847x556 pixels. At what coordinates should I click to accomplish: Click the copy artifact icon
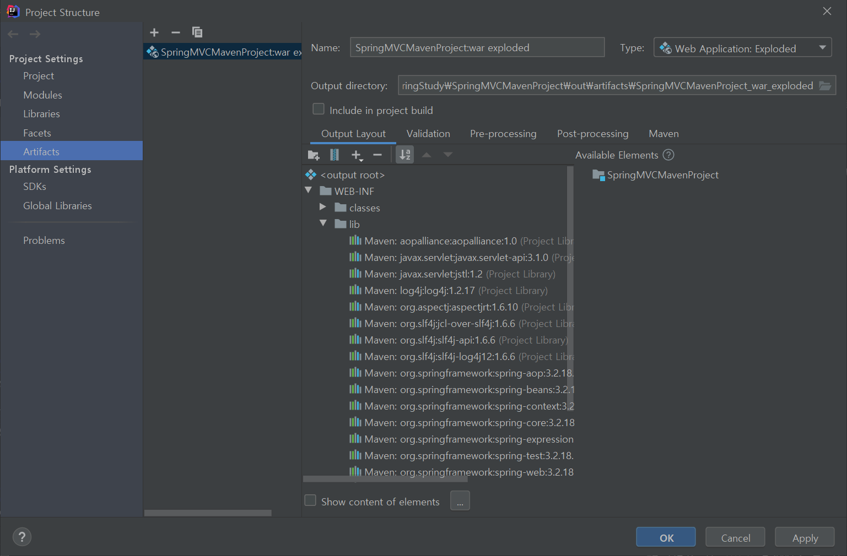click(197, 32)
